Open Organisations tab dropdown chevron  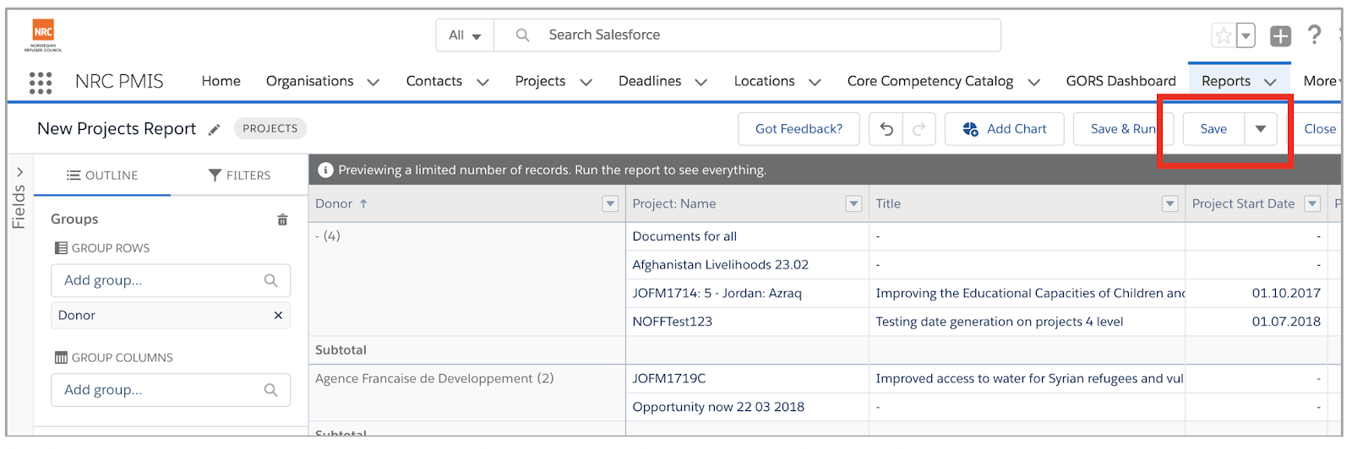coord(373,82)
